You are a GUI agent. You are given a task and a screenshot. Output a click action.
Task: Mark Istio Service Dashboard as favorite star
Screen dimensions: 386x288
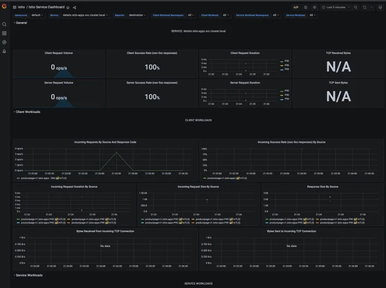(x=68, y=7)
